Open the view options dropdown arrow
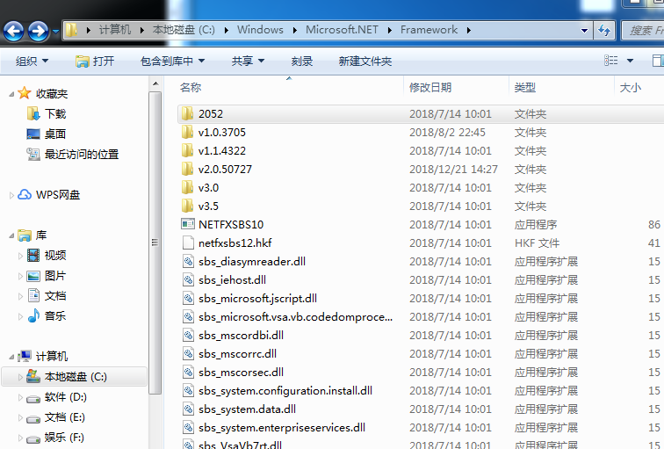Viewport: 664px width, 449px height. click(630, 61)
